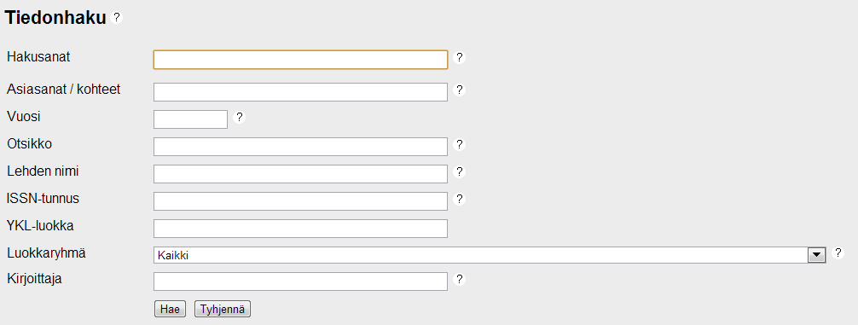Image resolution: width=858 pixels, height=325 pixels.
Task: Show help for Kirjoittaja field
Action: pos(460,280)
